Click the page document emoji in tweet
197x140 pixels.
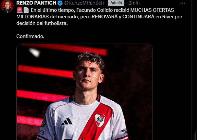(26, 10)
